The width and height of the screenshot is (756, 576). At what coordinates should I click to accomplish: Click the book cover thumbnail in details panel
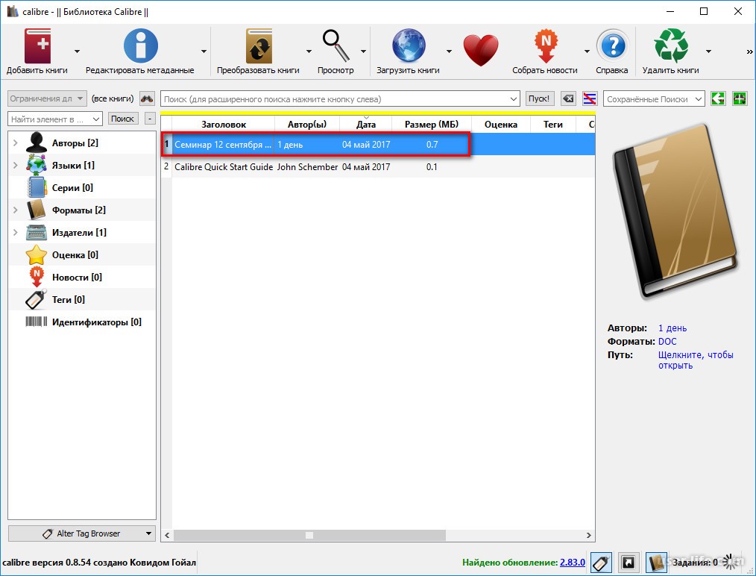click(676, 211)
